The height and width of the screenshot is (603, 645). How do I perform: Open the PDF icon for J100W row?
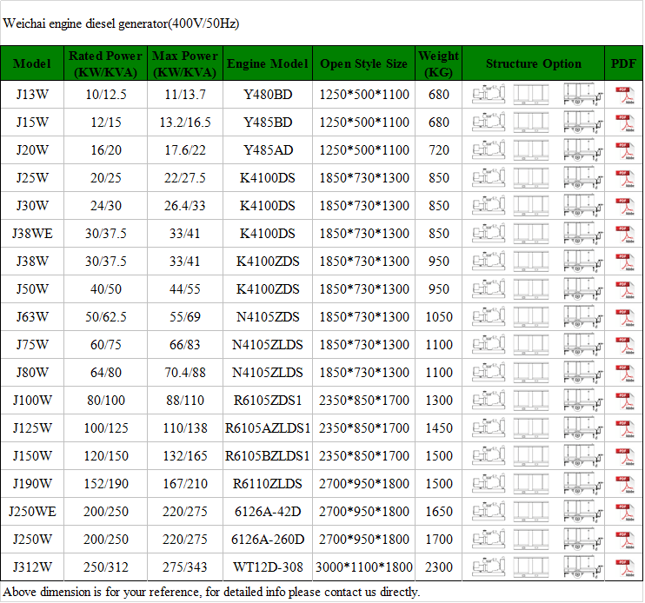coord(624,401)
